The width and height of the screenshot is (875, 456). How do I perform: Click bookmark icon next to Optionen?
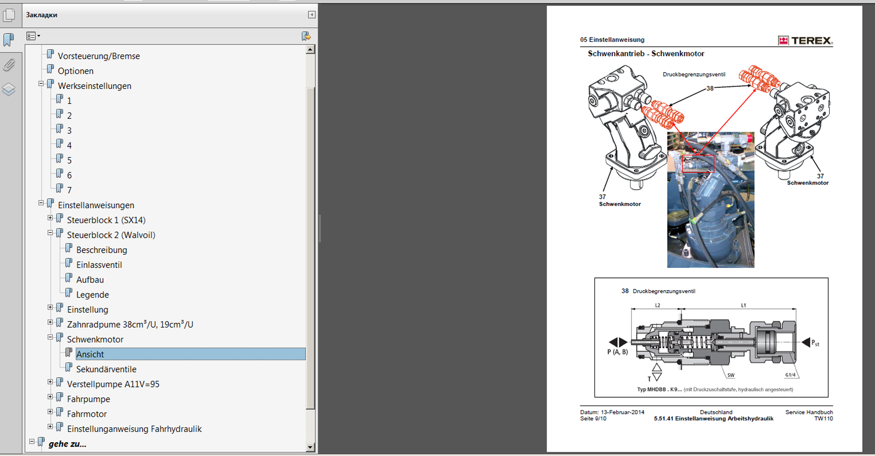(x=50, y=70)
